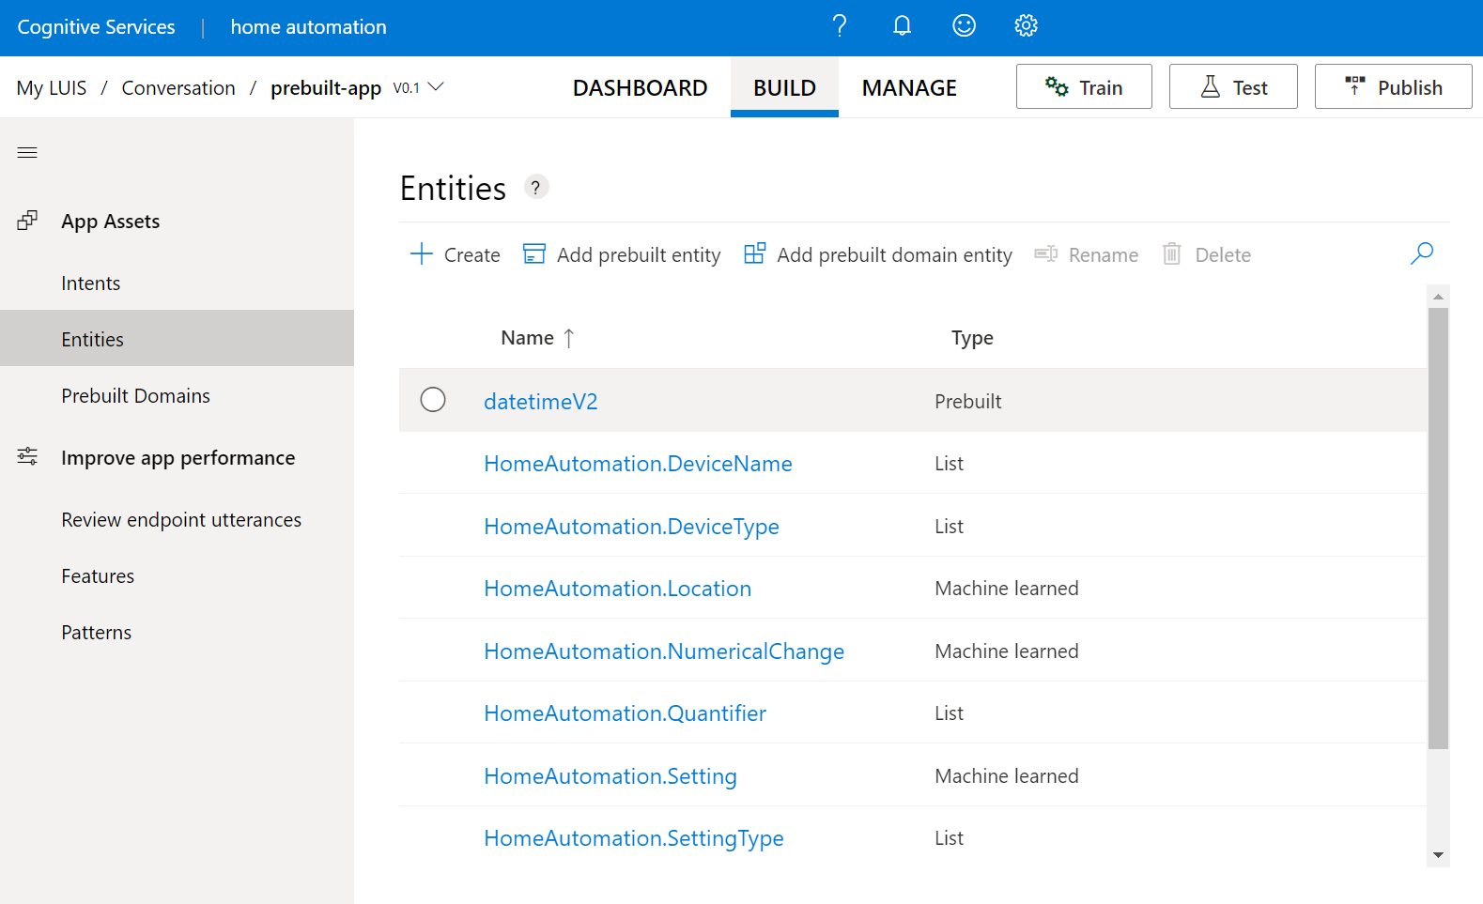Click the Publish button

coord(1392,87)
